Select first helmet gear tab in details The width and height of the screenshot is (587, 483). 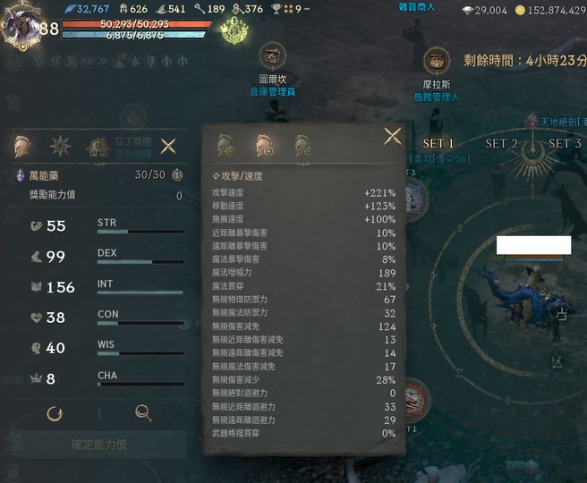point(225,146)
